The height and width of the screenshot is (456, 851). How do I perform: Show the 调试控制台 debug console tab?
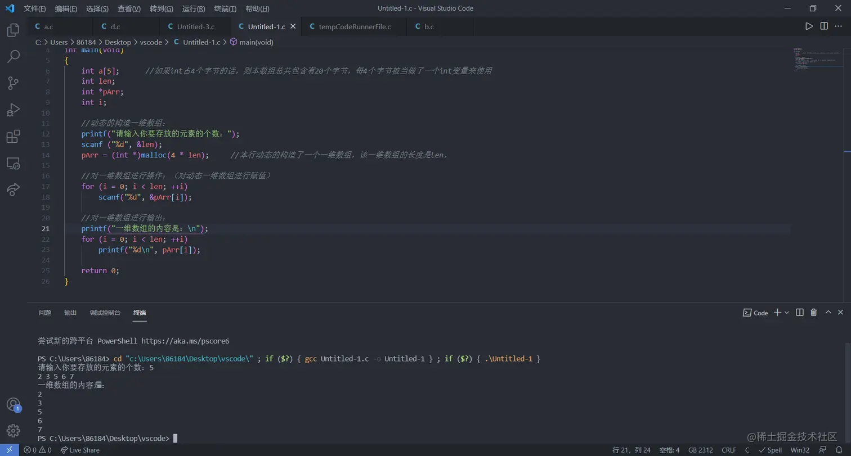(105, 313)
